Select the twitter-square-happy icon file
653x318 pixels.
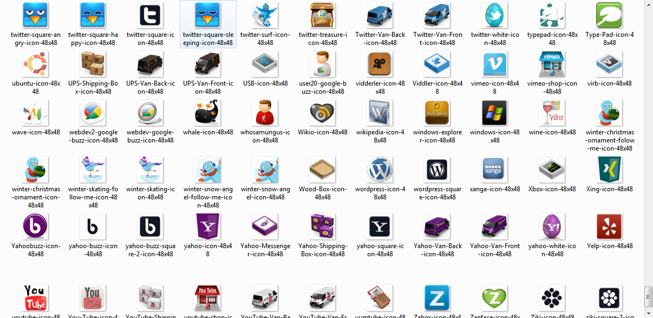[x=93, y=15]
